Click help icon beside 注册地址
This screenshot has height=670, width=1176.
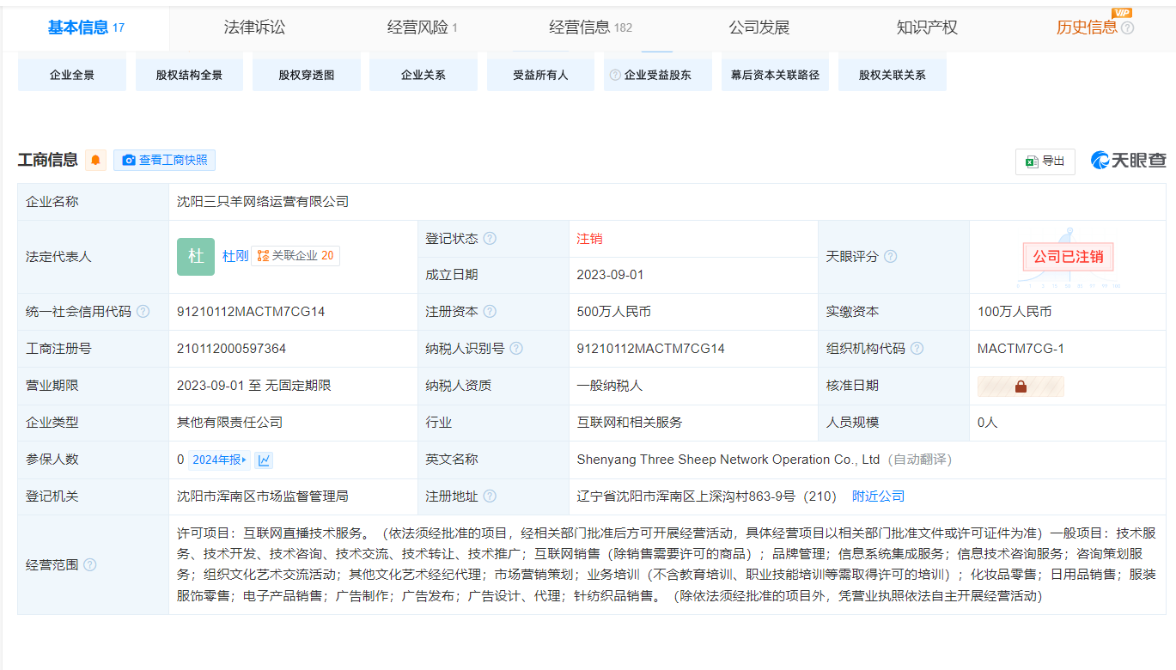(490, 496)
